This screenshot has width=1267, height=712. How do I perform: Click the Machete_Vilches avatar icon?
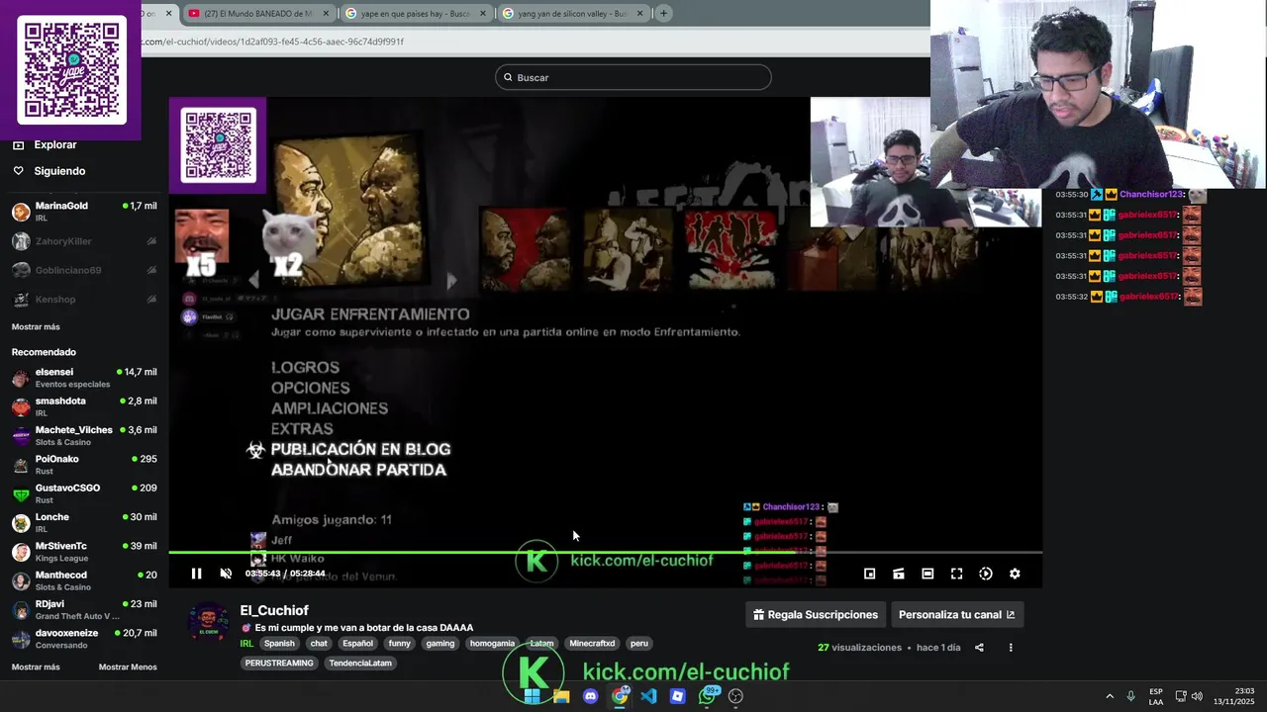tap(21, 436)
